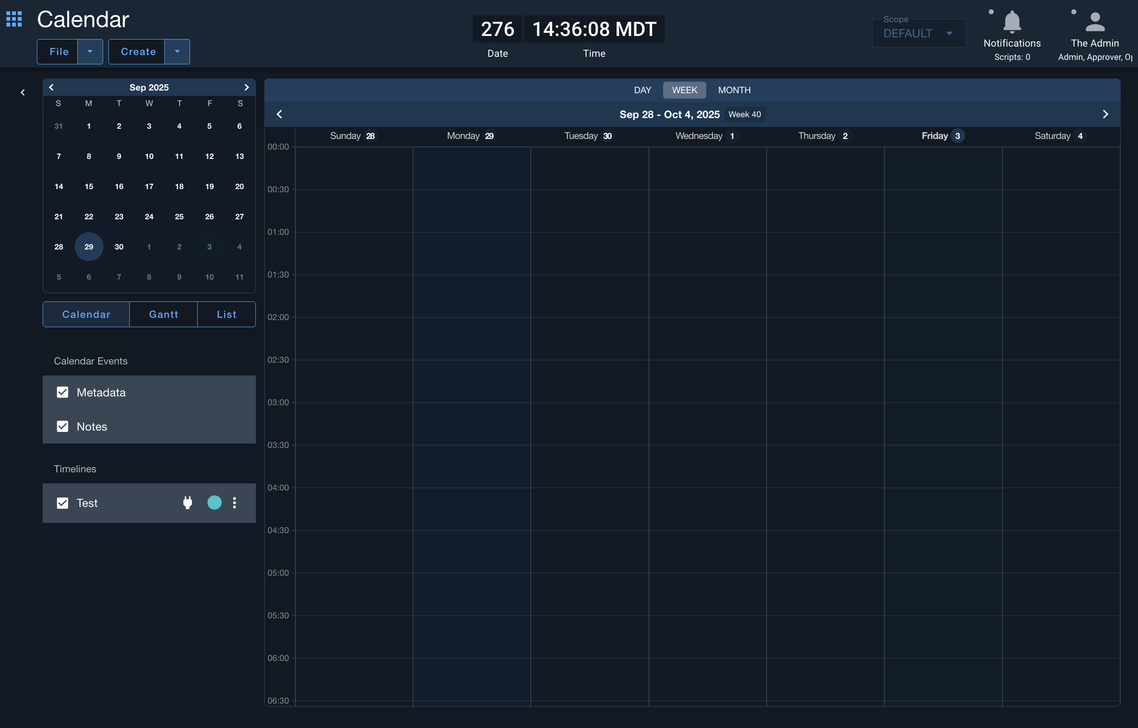Image resolution: width=1138 pixels, height=728 pixels.
Task: Switch to the Gantt view tab
Action: click(x=163, y=314)
